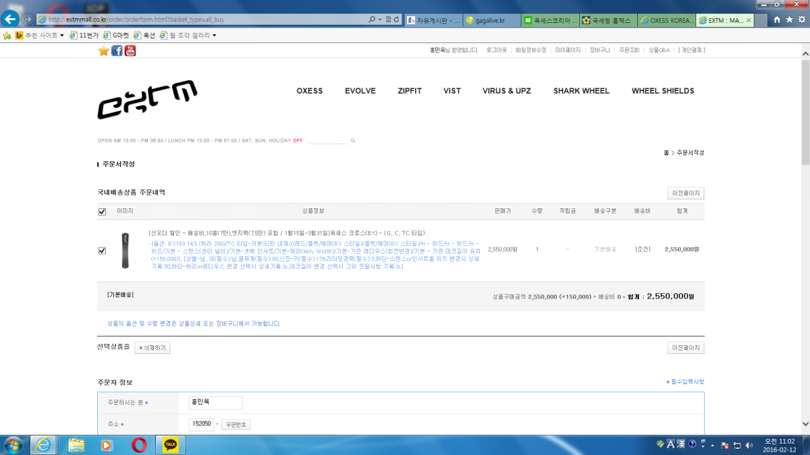The height and width of the screenshot is (455, 810).
Task: Open the VIST menu item
Action: [x=452, y=91]
